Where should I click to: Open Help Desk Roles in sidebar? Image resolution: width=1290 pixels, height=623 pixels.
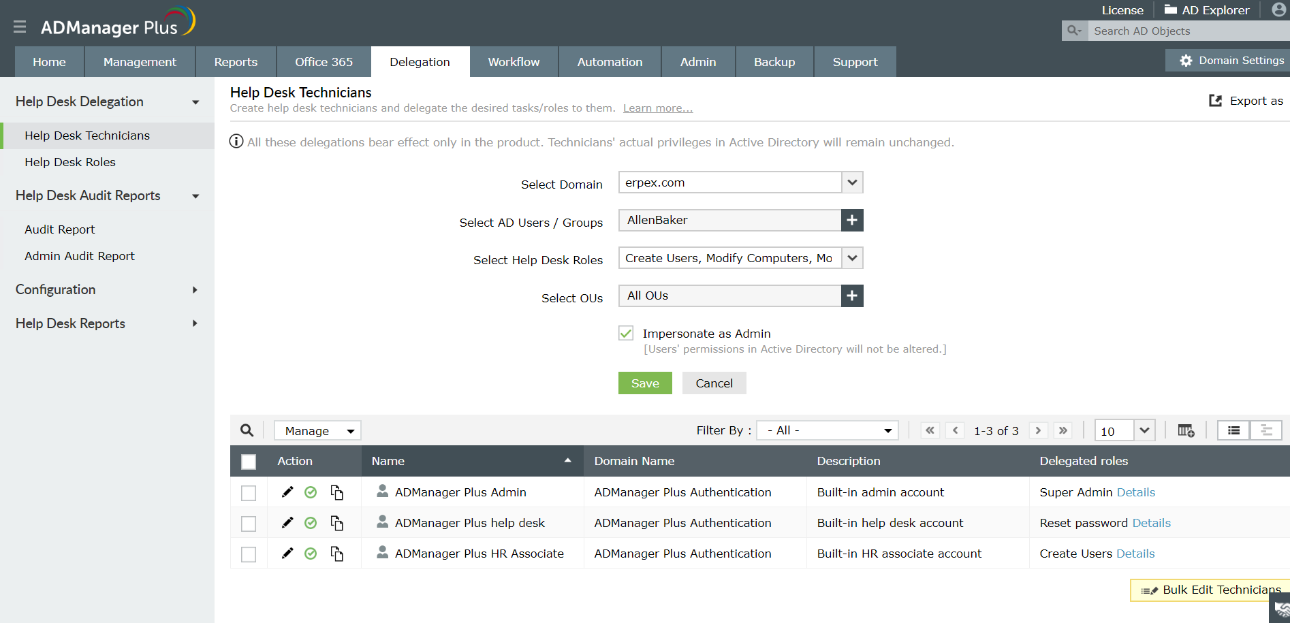click(70, 162)
